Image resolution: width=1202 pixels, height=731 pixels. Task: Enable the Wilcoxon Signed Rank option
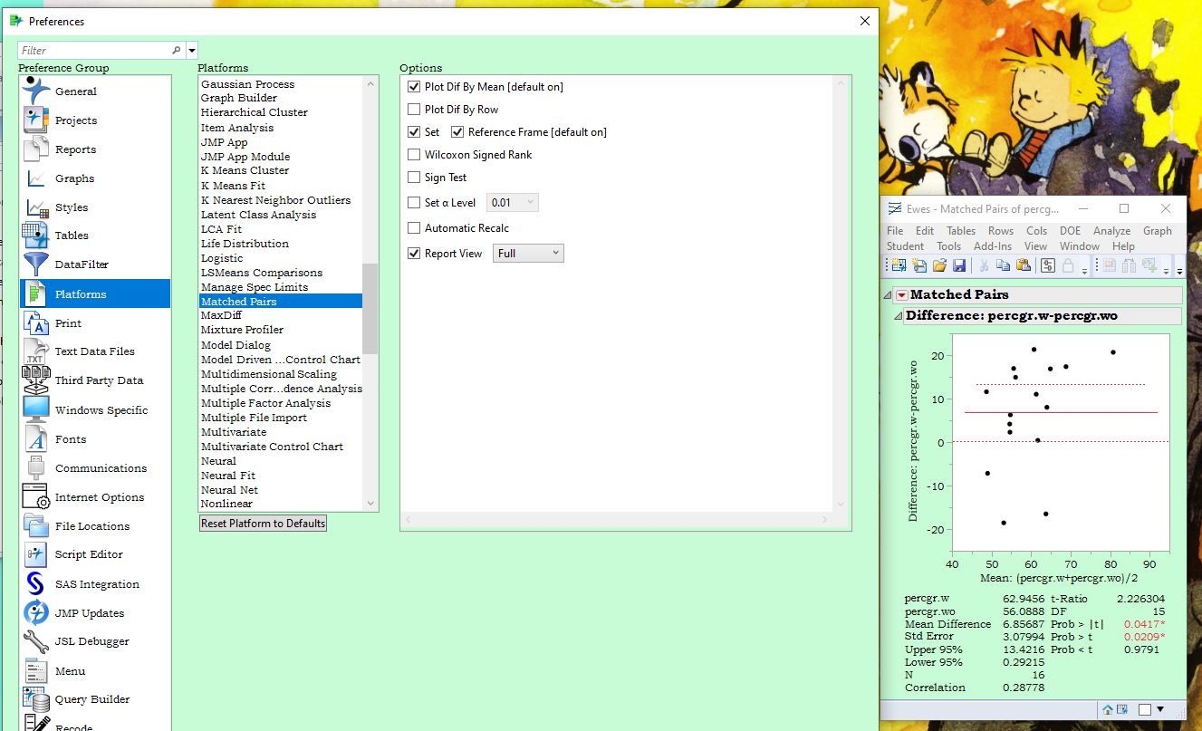click(x=413, y=154)
